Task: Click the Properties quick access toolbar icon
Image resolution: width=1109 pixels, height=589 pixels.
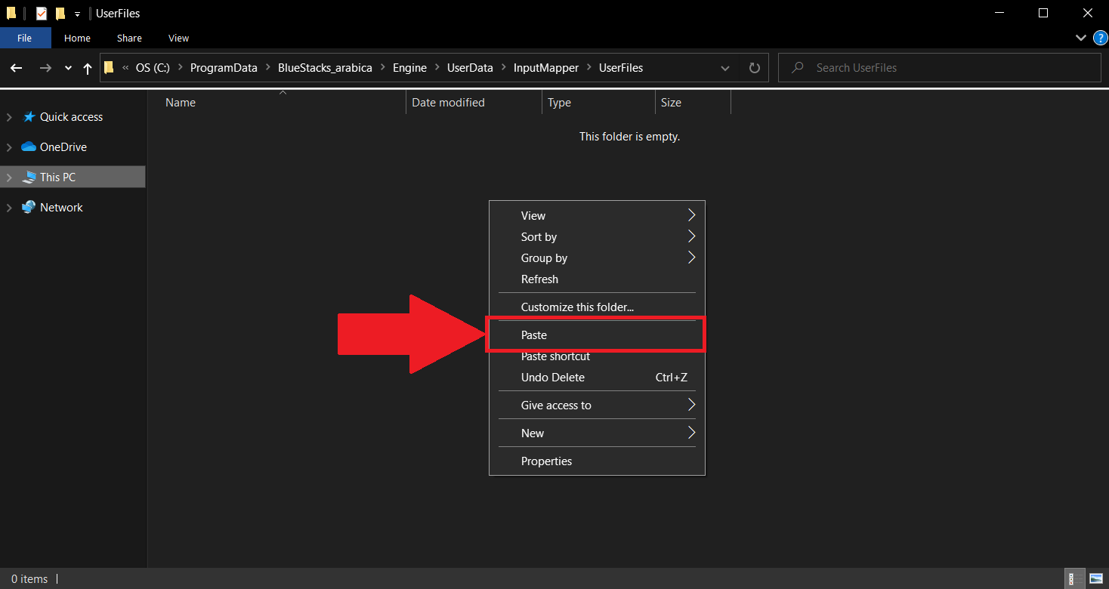Action: (42, 14)
